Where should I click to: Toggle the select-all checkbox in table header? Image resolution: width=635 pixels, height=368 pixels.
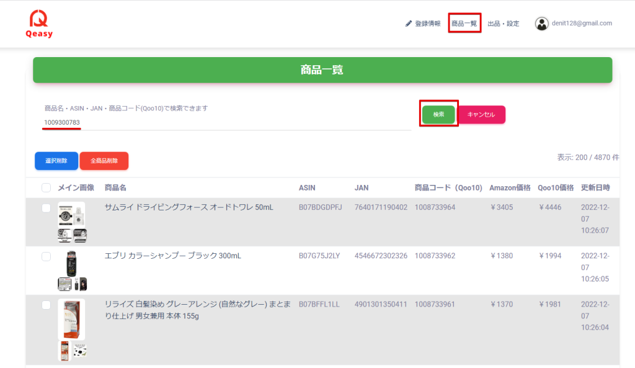click(47, 188)
